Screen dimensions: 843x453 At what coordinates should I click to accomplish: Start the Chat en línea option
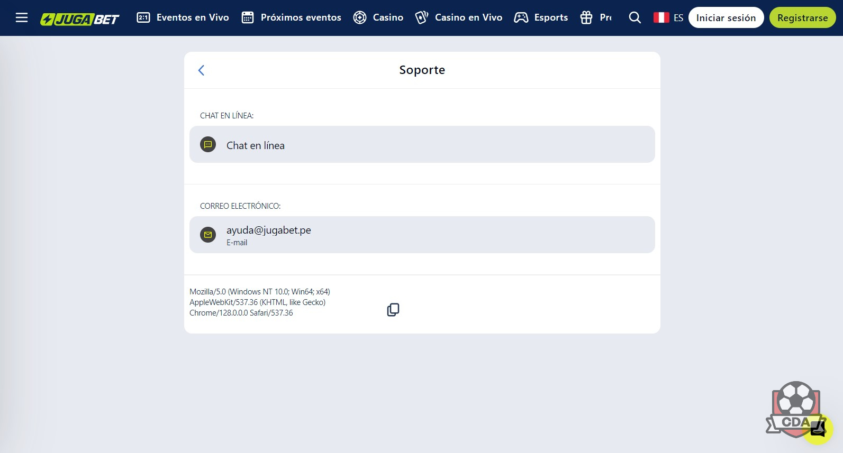(x=422, y=144)
